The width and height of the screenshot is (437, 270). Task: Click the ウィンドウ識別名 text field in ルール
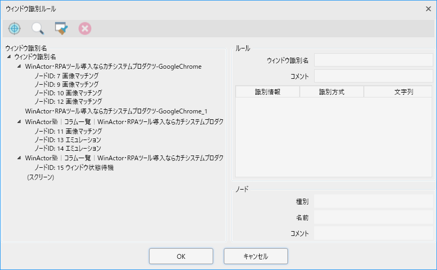pos(373,60)
